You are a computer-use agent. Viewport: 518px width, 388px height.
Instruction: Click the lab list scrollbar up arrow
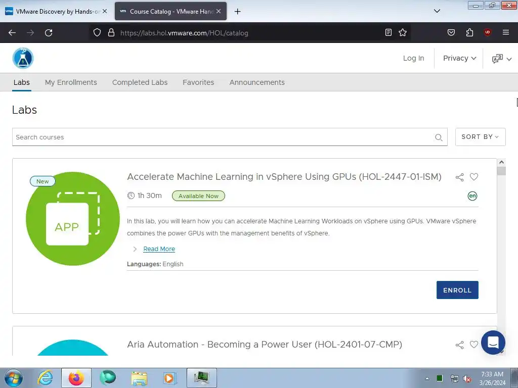click(501, 162)
